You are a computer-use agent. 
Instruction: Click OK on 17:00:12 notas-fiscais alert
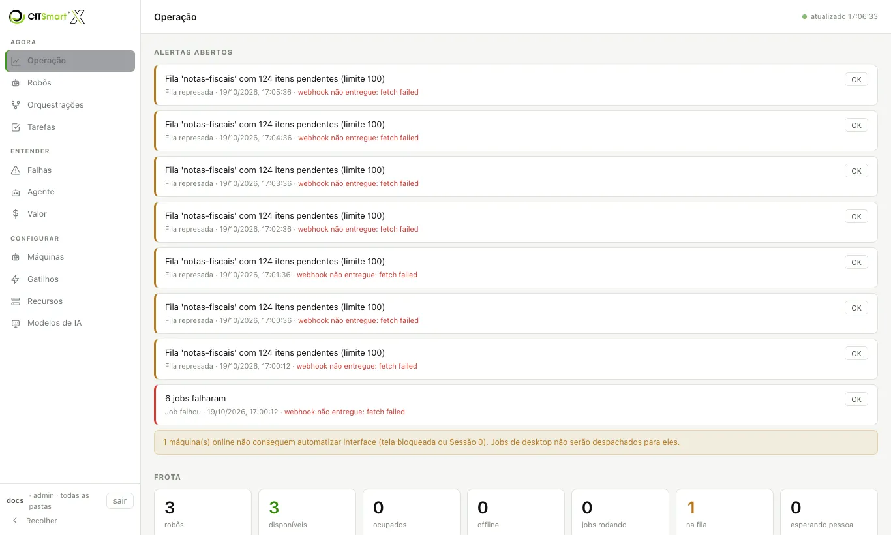[856, 354]
